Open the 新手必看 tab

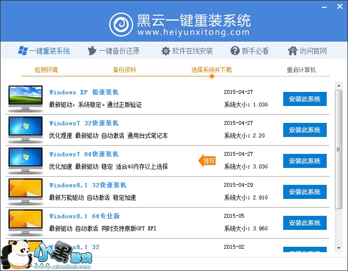pyautogui.click(x=250, y=51)
